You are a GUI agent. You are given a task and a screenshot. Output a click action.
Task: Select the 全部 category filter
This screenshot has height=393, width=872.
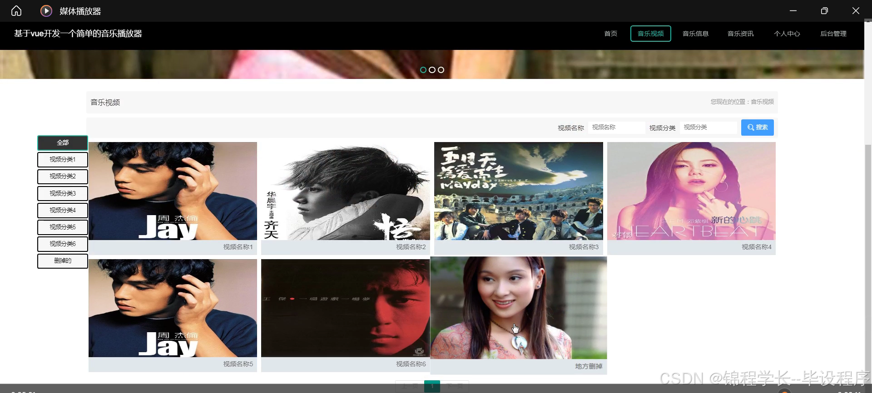click(63, 142)
